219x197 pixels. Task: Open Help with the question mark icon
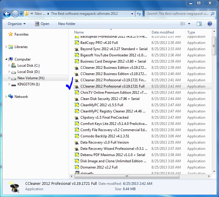[x=210, y=24]
